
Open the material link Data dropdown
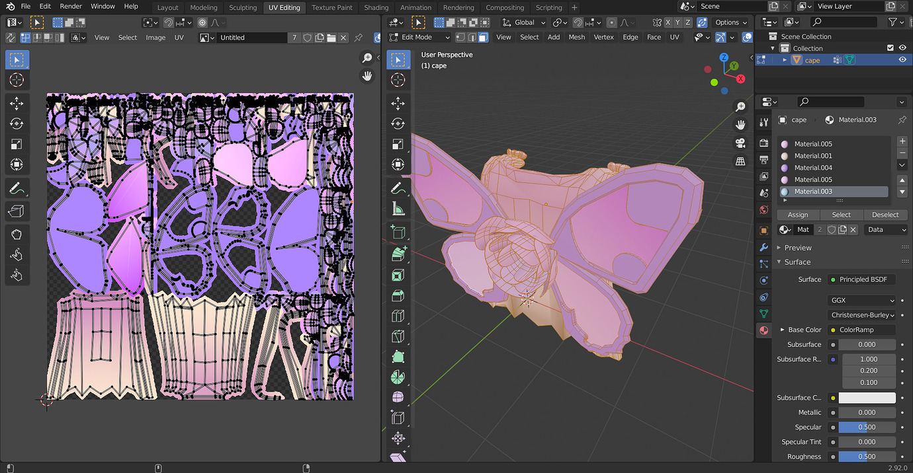tap(886, 229)
